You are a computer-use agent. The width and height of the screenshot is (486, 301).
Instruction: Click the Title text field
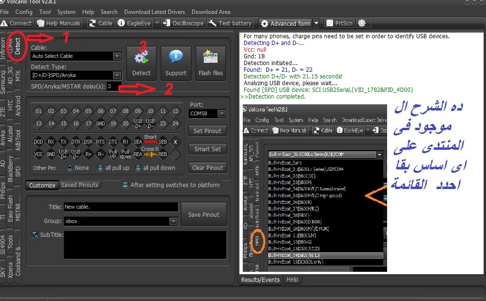121,207
